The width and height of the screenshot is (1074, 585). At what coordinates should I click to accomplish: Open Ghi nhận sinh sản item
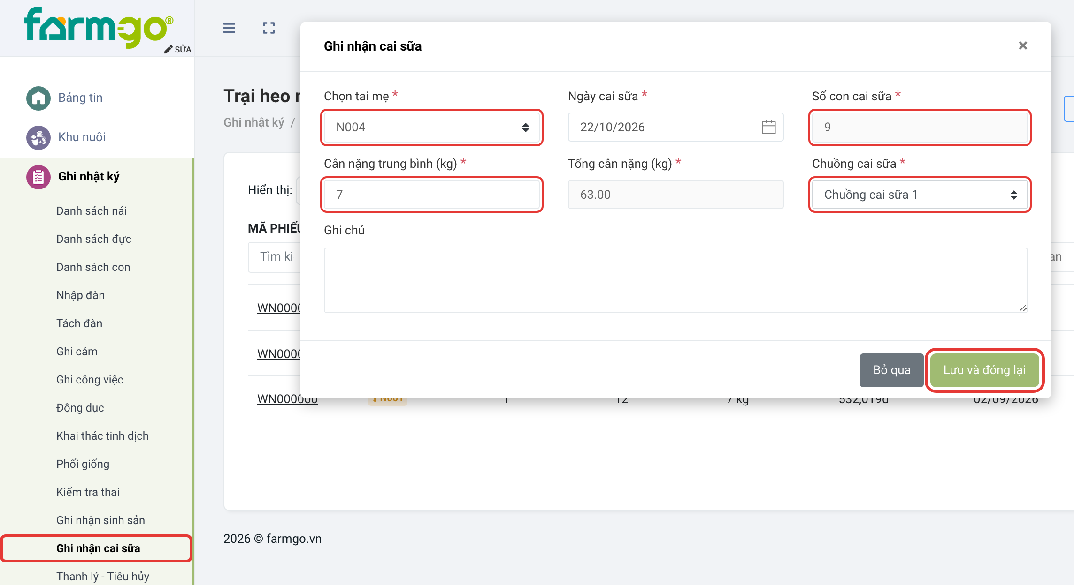pos(101,520)
